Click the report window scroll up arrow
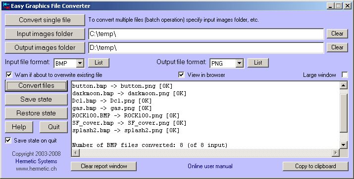Screen dimensions: 354x179 tap(344, 85)
